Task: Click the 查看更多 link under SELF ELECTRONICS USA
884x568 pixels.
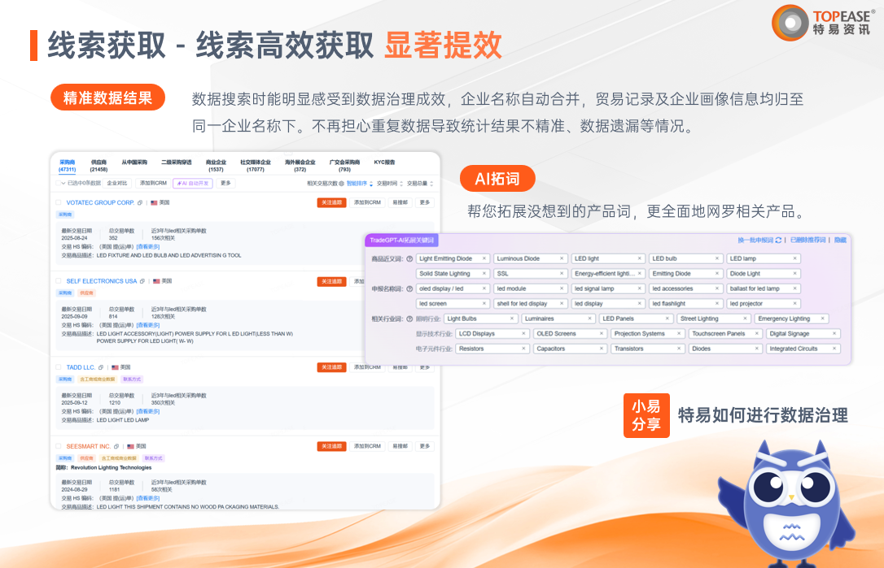Action: (148, 325)
